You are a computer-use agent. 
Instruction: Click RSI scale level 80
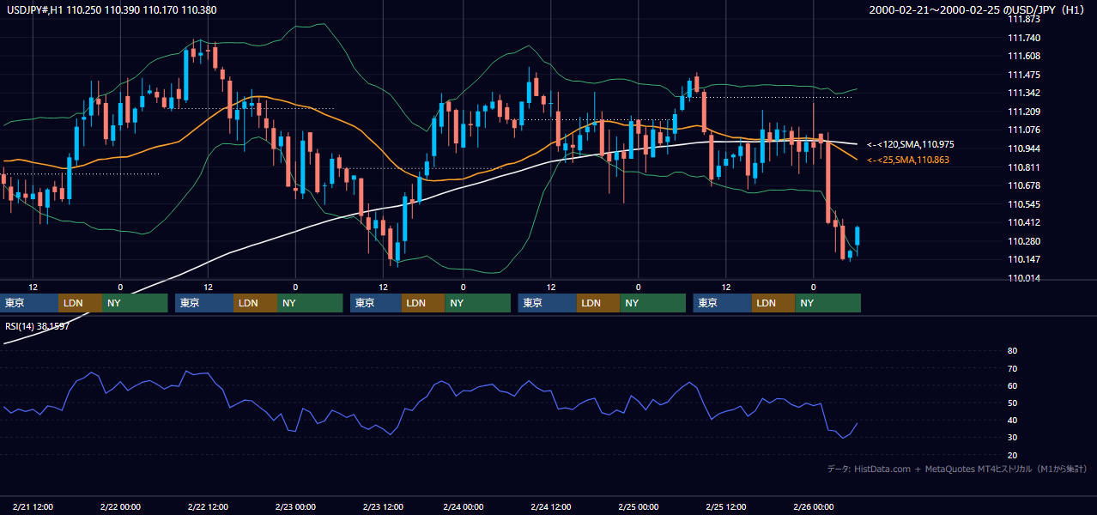(1012, 351)
